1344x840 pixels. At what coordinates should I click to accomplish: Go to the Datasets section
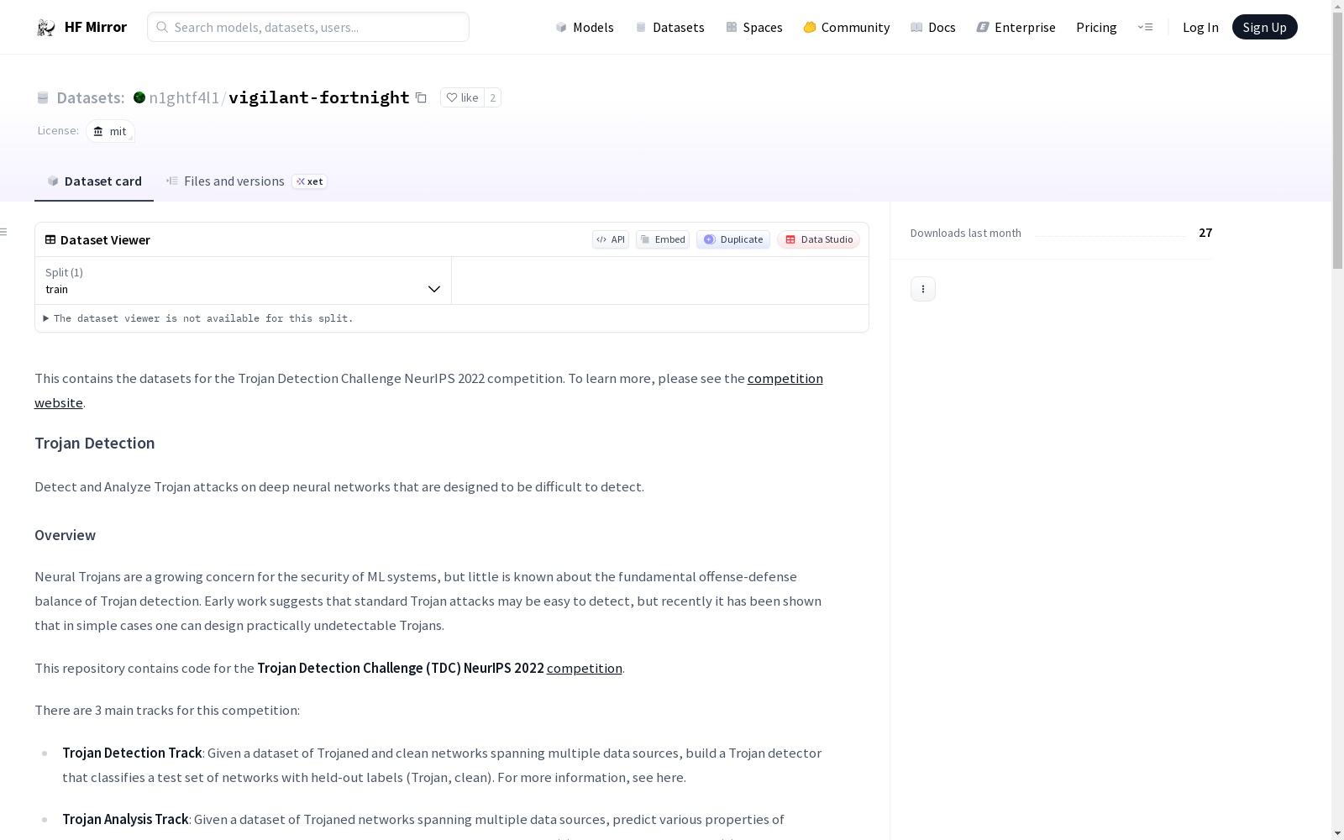pyautogui.click(x=669, y=27)
